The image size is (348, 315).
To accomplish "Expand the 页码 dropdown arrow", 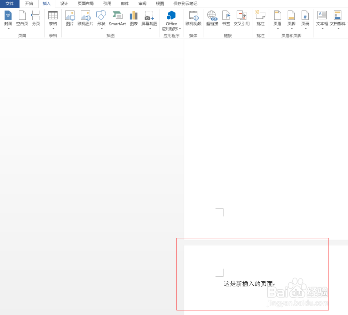I will pyautogui.click(x=306, y=29).
